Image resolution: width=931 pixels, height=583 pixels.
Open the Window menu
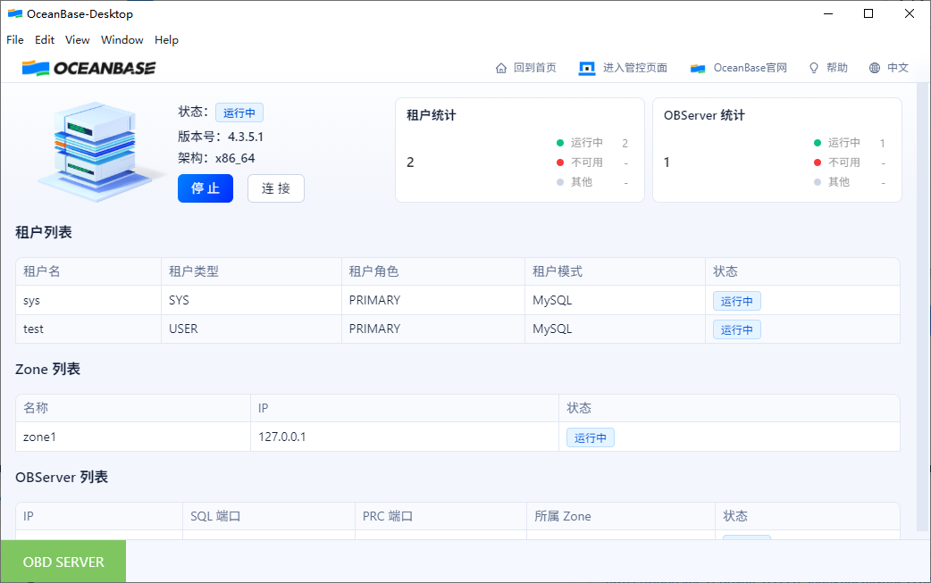coord(122,40)
